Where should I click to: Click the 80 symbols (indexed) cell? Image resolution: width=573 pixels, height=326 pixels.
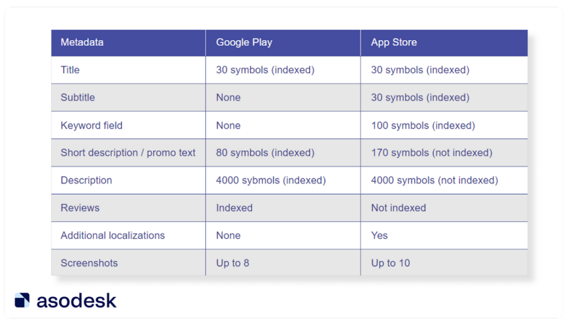(x=265, y=152)
